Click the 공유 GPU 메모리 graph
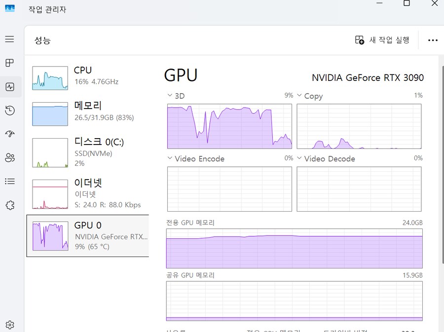 click(295, 301)
